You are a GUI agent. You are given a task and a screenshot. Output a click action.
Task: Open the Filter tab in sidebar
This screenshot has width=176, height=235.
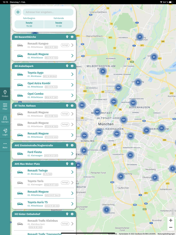(5, 107)
